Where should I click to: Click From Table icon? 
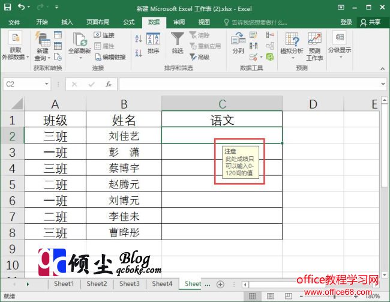[58, 46]
